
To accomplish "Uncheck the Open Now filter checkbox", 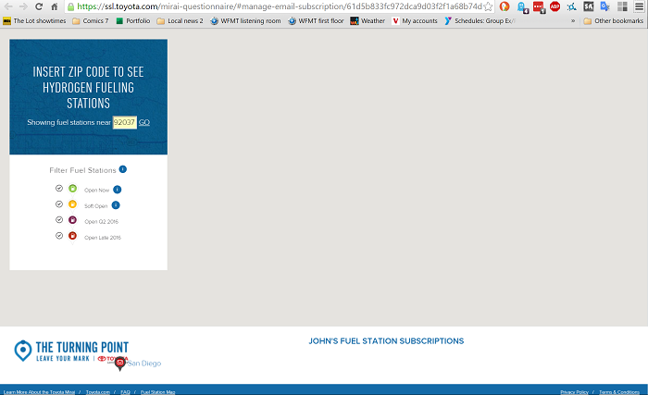I will click(x=59, y=189).
